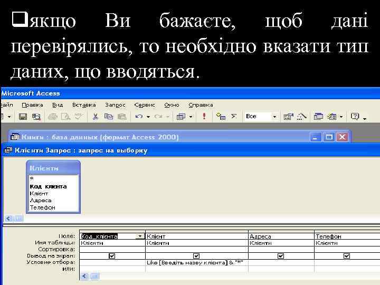Click the Книги database window icon
Image resolution: width=380 pixels, height=285 pixels.
point(15,137)
